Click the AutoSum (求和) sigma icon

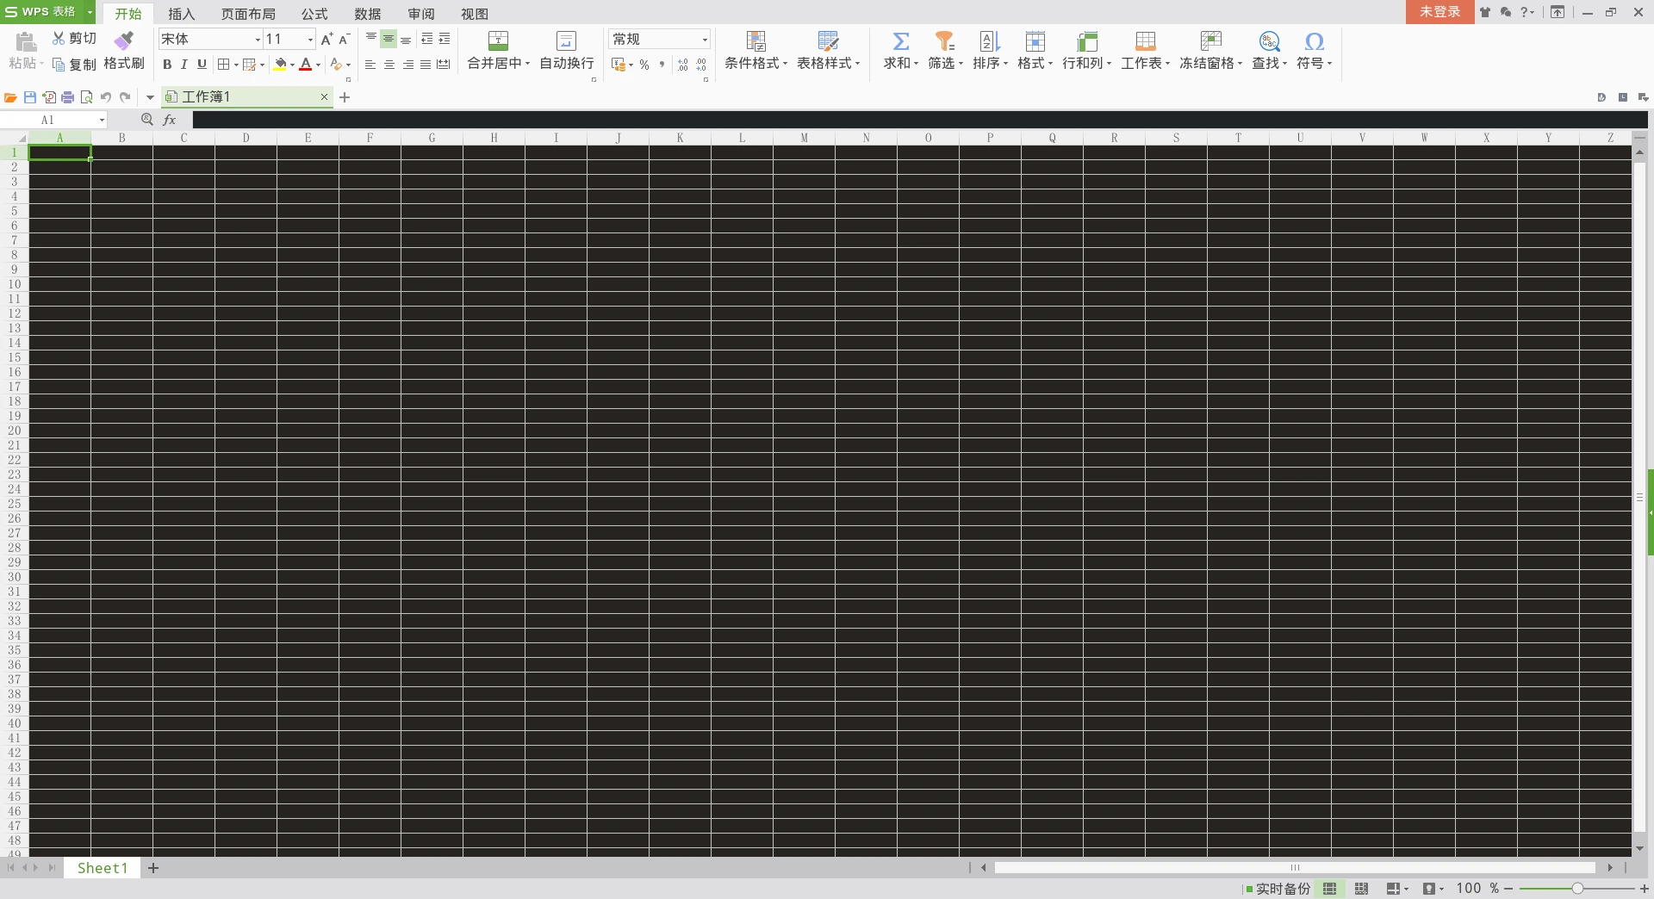coord(900,40)
